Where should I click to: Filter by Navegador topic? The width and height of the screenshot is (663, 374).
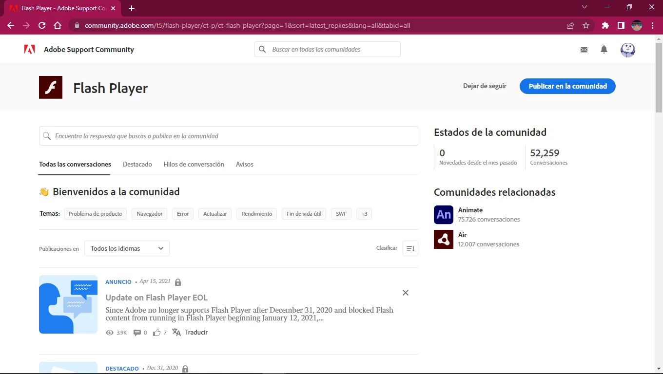(150, 214)
